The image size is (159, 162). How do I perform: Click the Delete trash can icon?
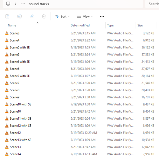coord(44,16)
